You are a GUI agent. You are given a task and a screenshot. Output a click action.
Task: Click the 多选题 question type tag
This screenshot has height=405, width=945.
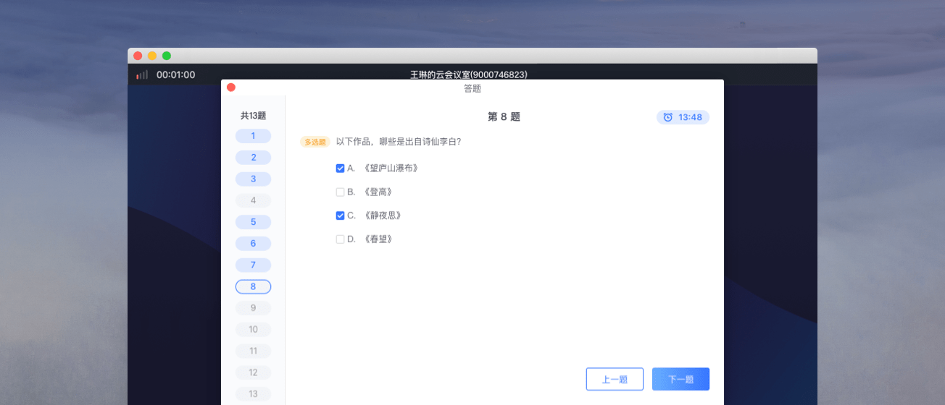(x=315, y=142)
